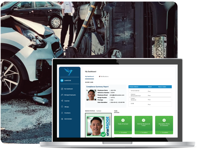
Task: Click the Volunteers person icon
Action: (62, 113)
